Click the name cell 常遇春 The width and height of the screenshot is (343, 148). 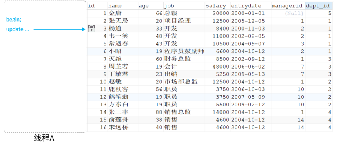[x=123, y=44]
